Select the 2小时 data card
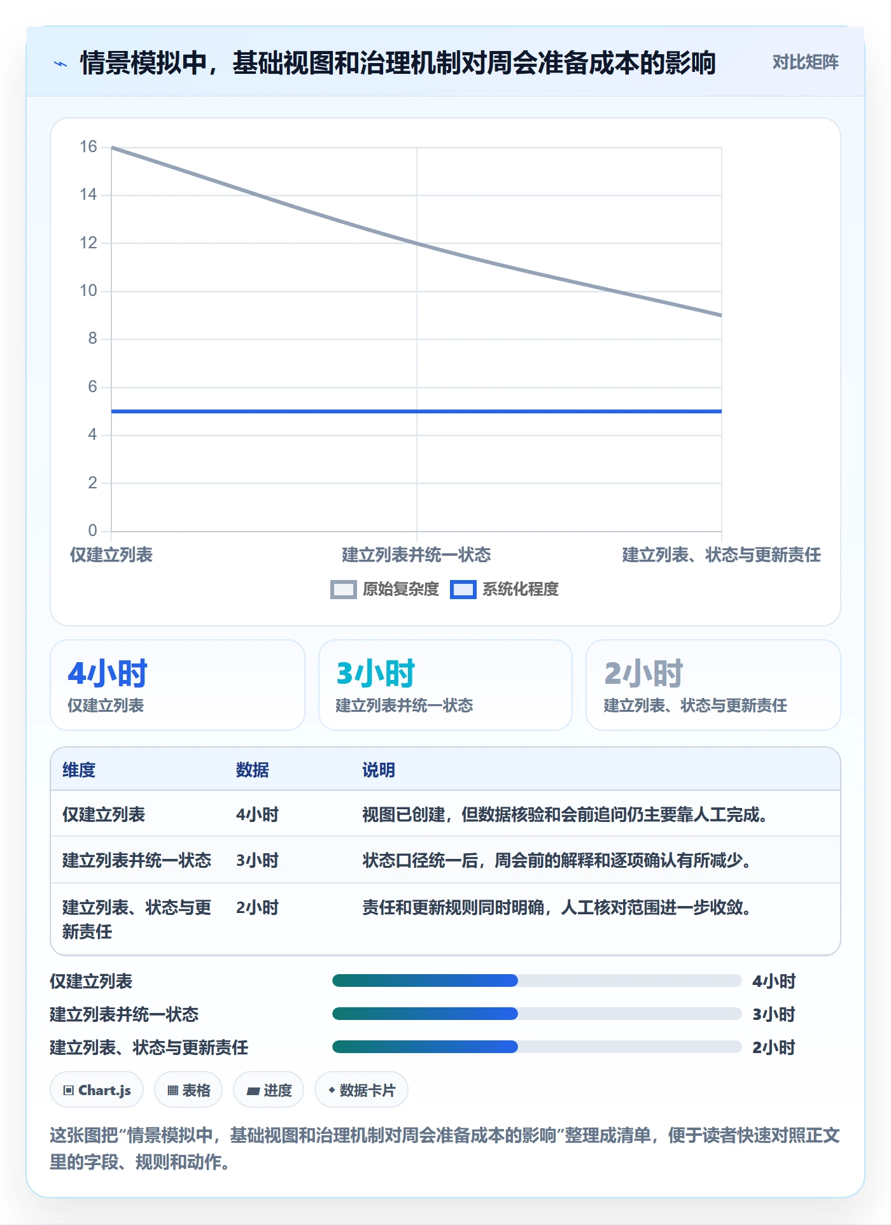Screen dimensions: 891x1225 (713, 685)
